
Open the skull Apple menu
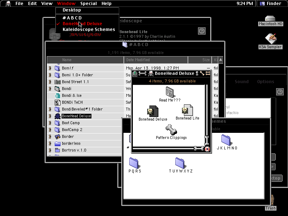(8, 4)
